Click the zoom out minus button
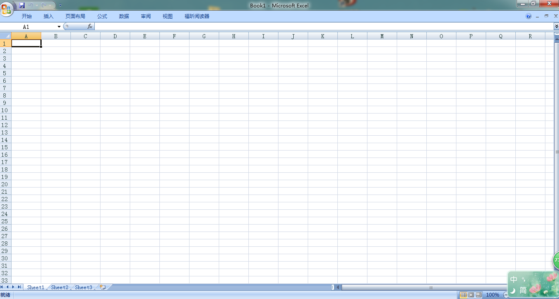This screenshot has height=299, width=559. [506, 295]
